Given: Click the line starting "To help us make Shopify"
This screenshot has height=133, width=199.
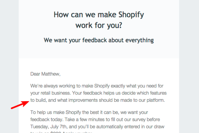Looking at the screenshot, I should 89,112.
